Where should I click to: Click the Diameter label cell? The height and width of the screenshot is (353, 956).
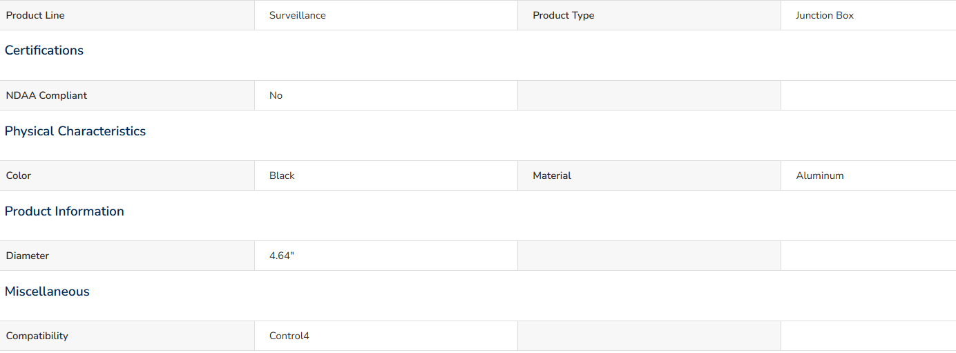127,256
